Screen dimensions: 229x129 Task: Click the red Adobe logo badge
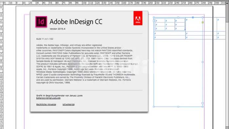click(138, 18)
